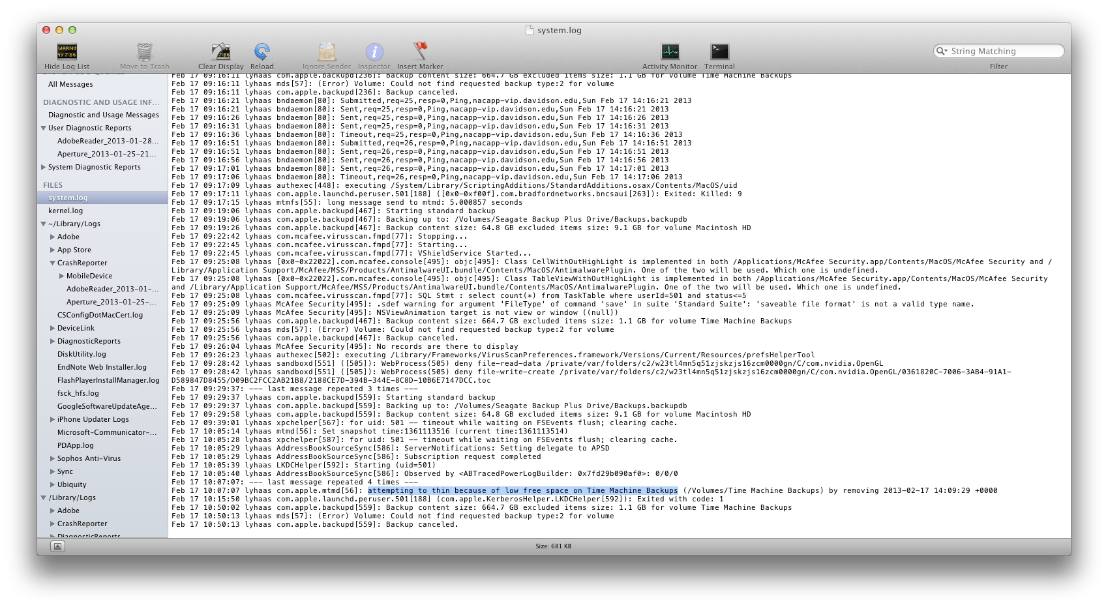Open the search magnifier dropdown in filter

pos(942,51)
